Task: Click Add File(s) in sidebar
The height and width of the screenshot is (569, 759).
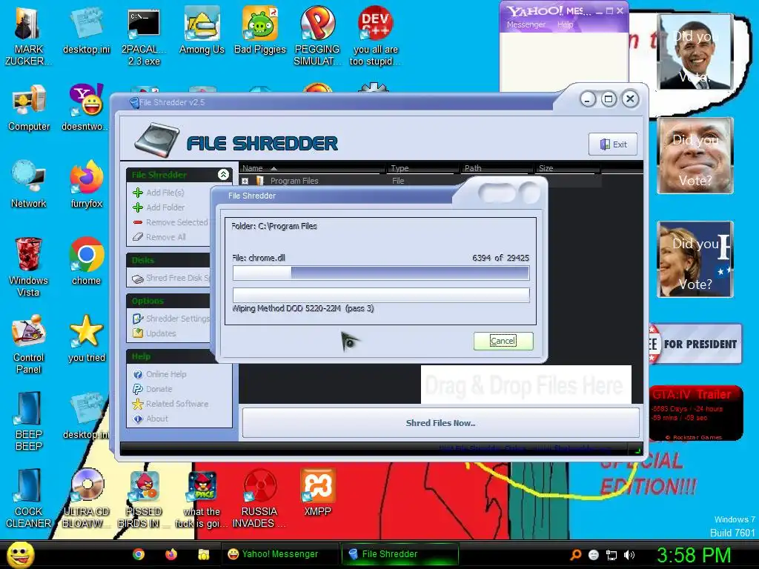Action: 159,193
